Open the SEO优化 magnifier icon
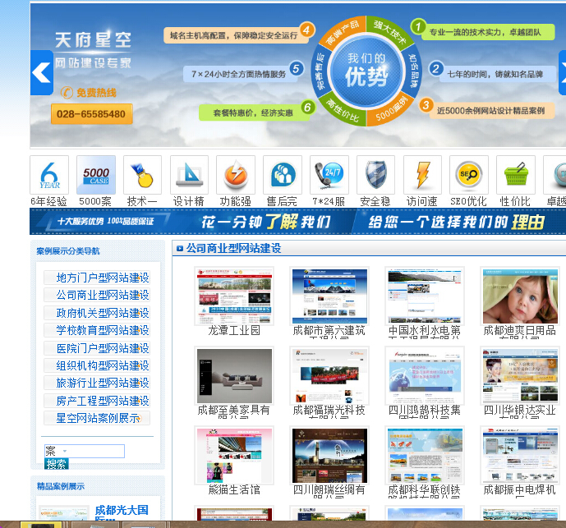The image size is (566, 528). point(469,175)
